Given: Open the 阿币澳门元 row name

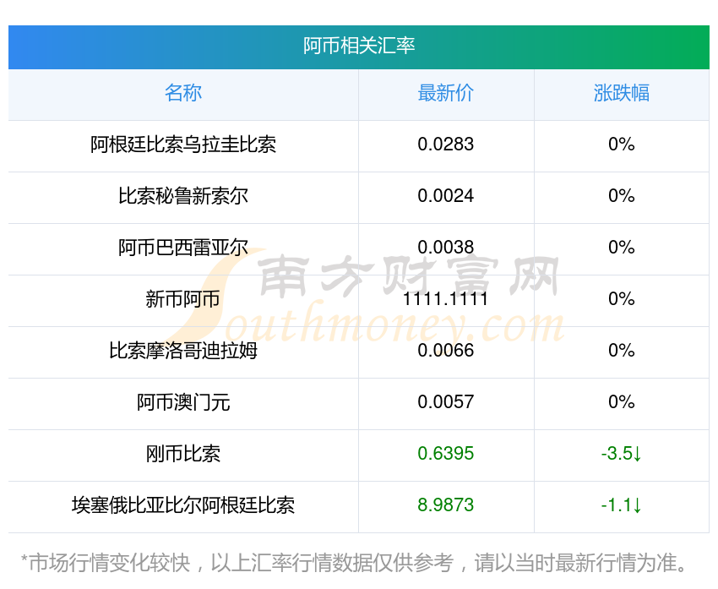Looking at the screenshot, I should click(x=183, y=402).
